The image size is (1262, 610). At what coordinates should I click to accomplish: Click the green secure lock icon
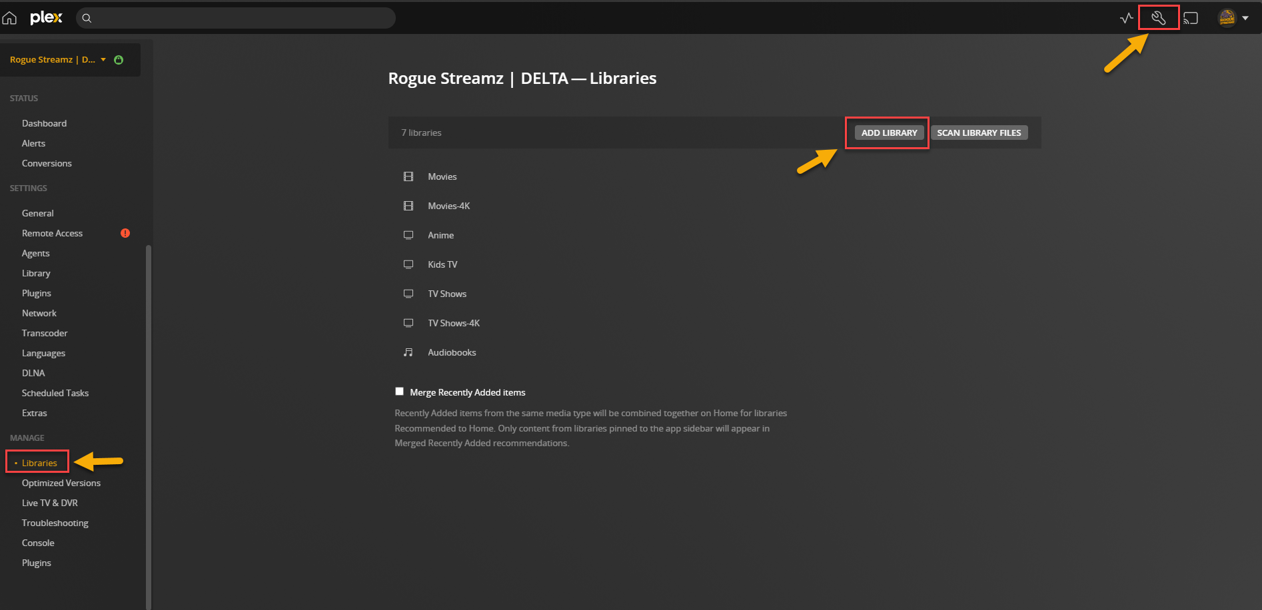click(x=119, y=59)
